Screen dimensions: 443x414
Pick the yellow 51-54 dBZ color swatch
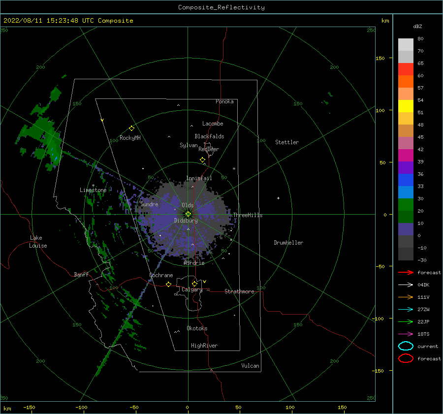click(x=406, y=106)
